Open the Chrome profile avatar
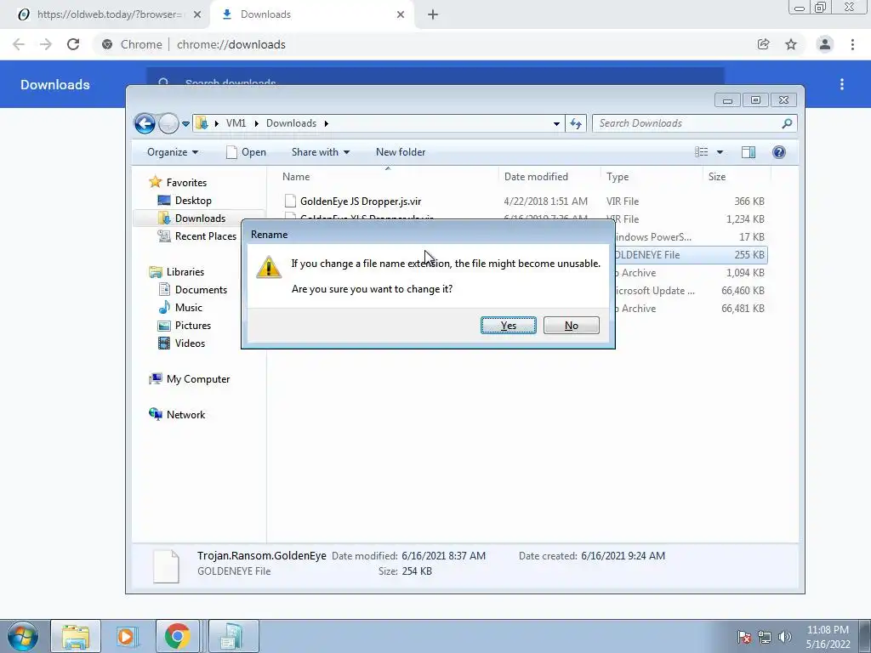The image size is (871, 653). click(x=825, y=44)
